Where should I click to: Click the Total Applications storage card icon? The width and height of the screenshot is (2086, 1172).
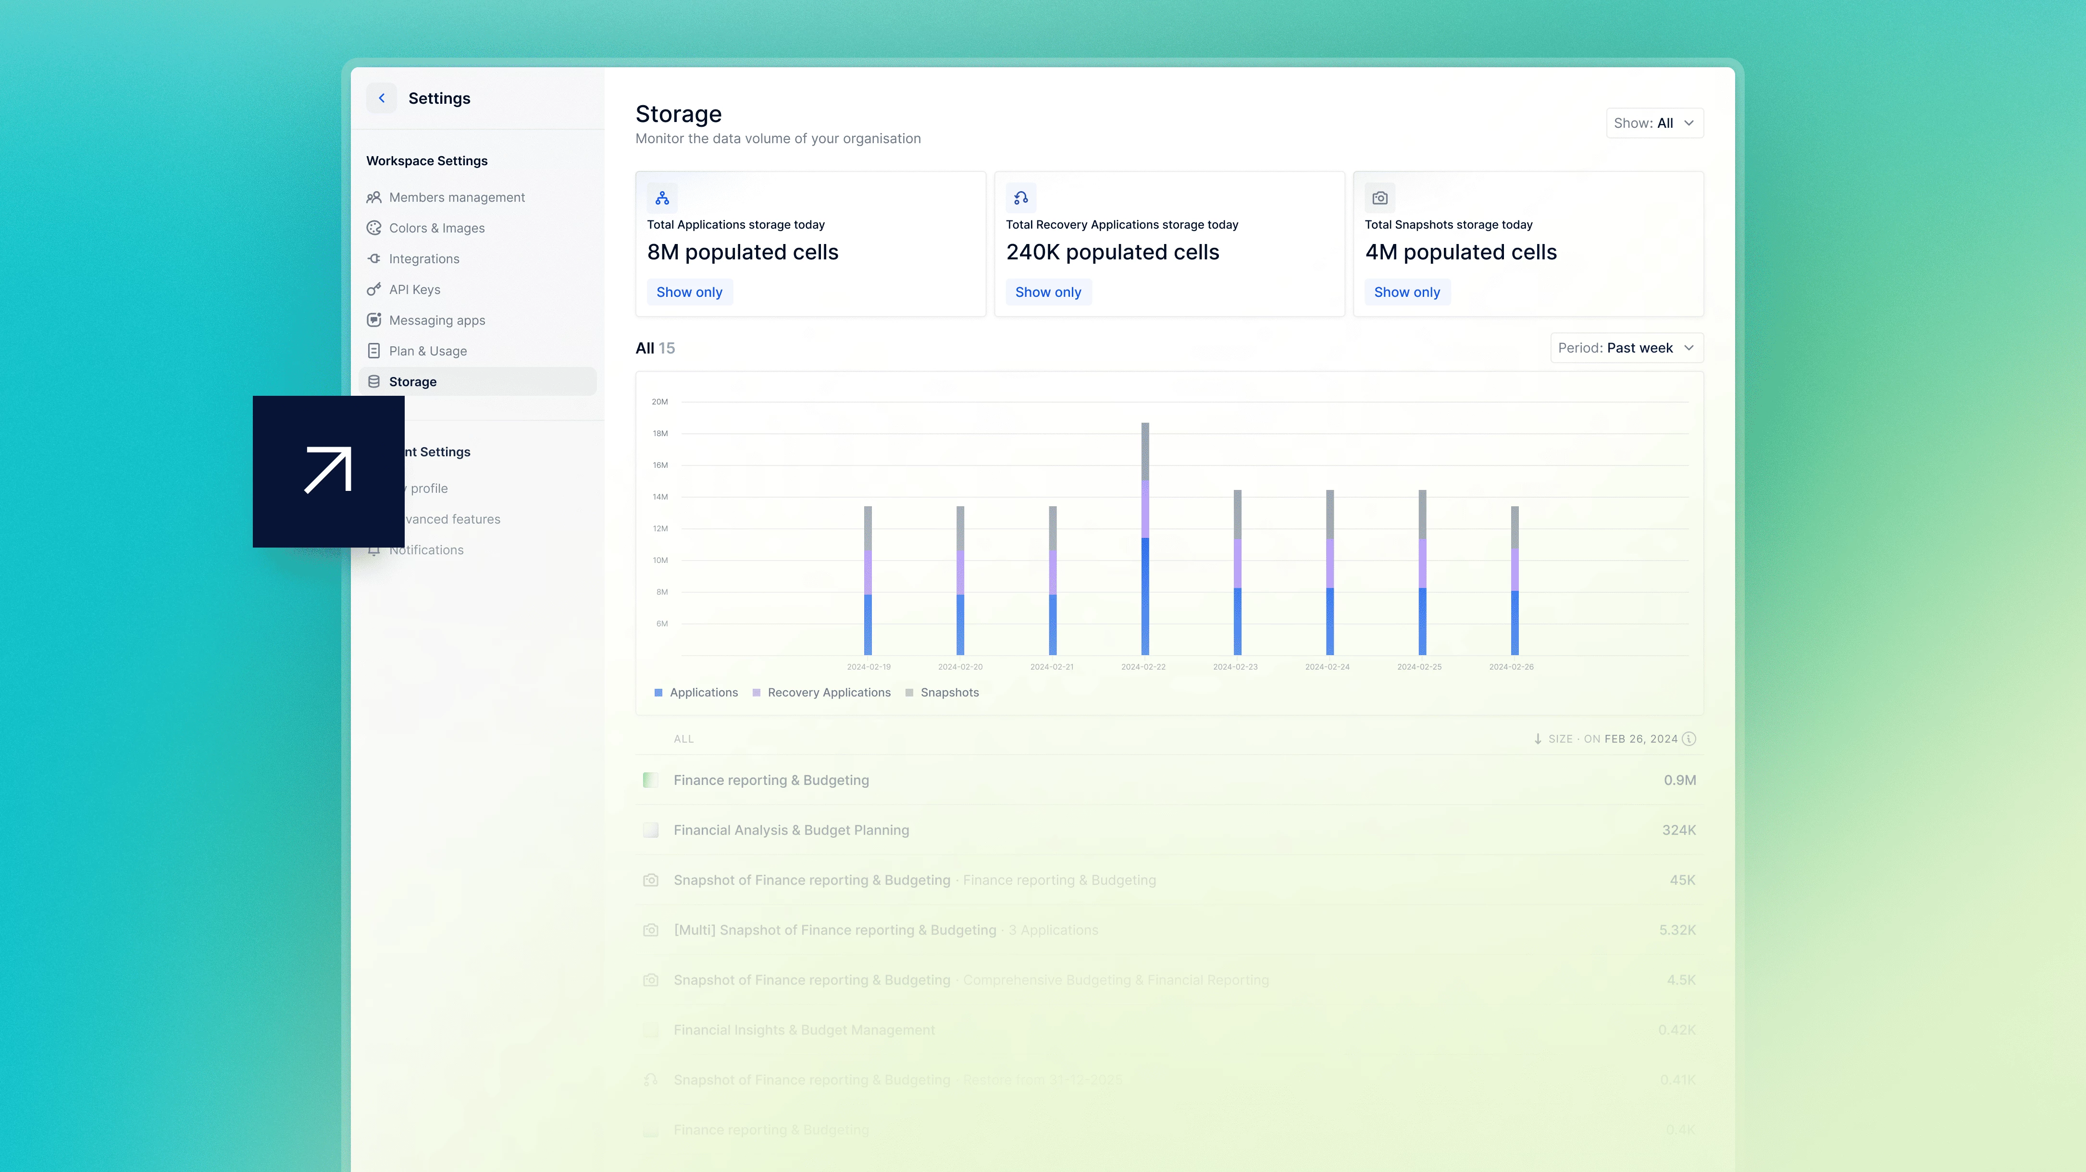click(661, 197)
